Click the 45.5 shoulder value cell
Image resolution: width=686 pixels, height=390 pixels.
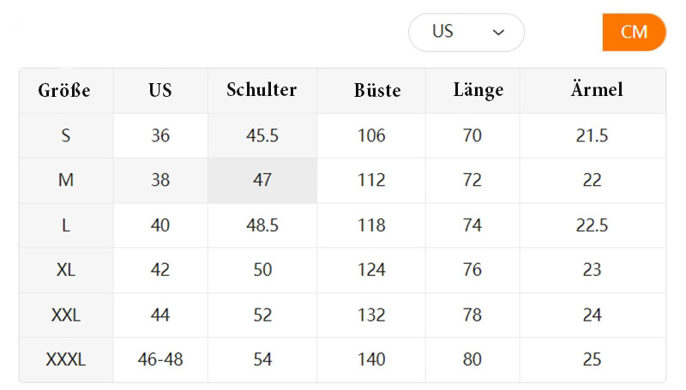point(262,135)
